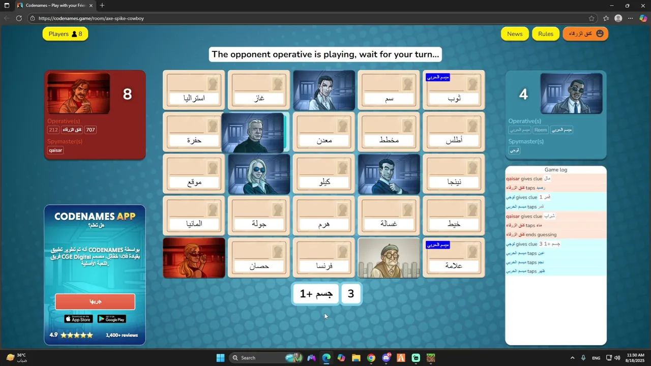This screenshot has width=651, height=366.
Task: Click the revealed bystander old man card
Action: (x=389, y=258)
